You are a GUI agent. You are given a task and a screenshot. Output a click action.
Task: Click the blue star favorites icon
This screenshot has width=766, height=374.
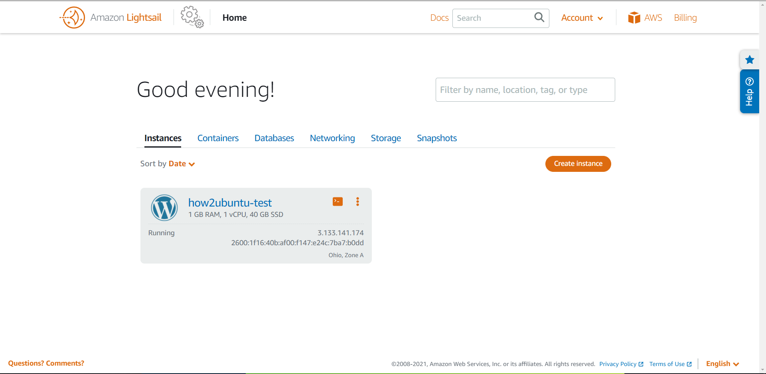click(750, 60)
